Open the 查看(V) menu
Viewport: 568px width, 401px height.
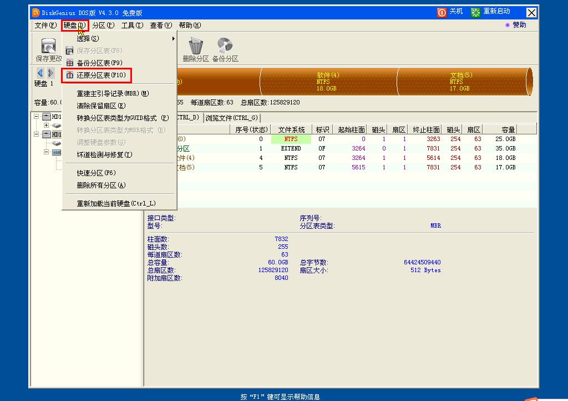click(161, 25)
